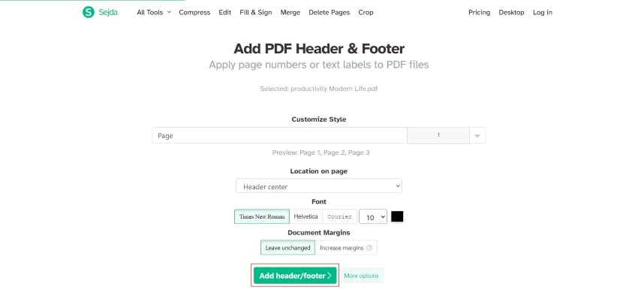Pick the black font color swatch

(x=397, y=216)
